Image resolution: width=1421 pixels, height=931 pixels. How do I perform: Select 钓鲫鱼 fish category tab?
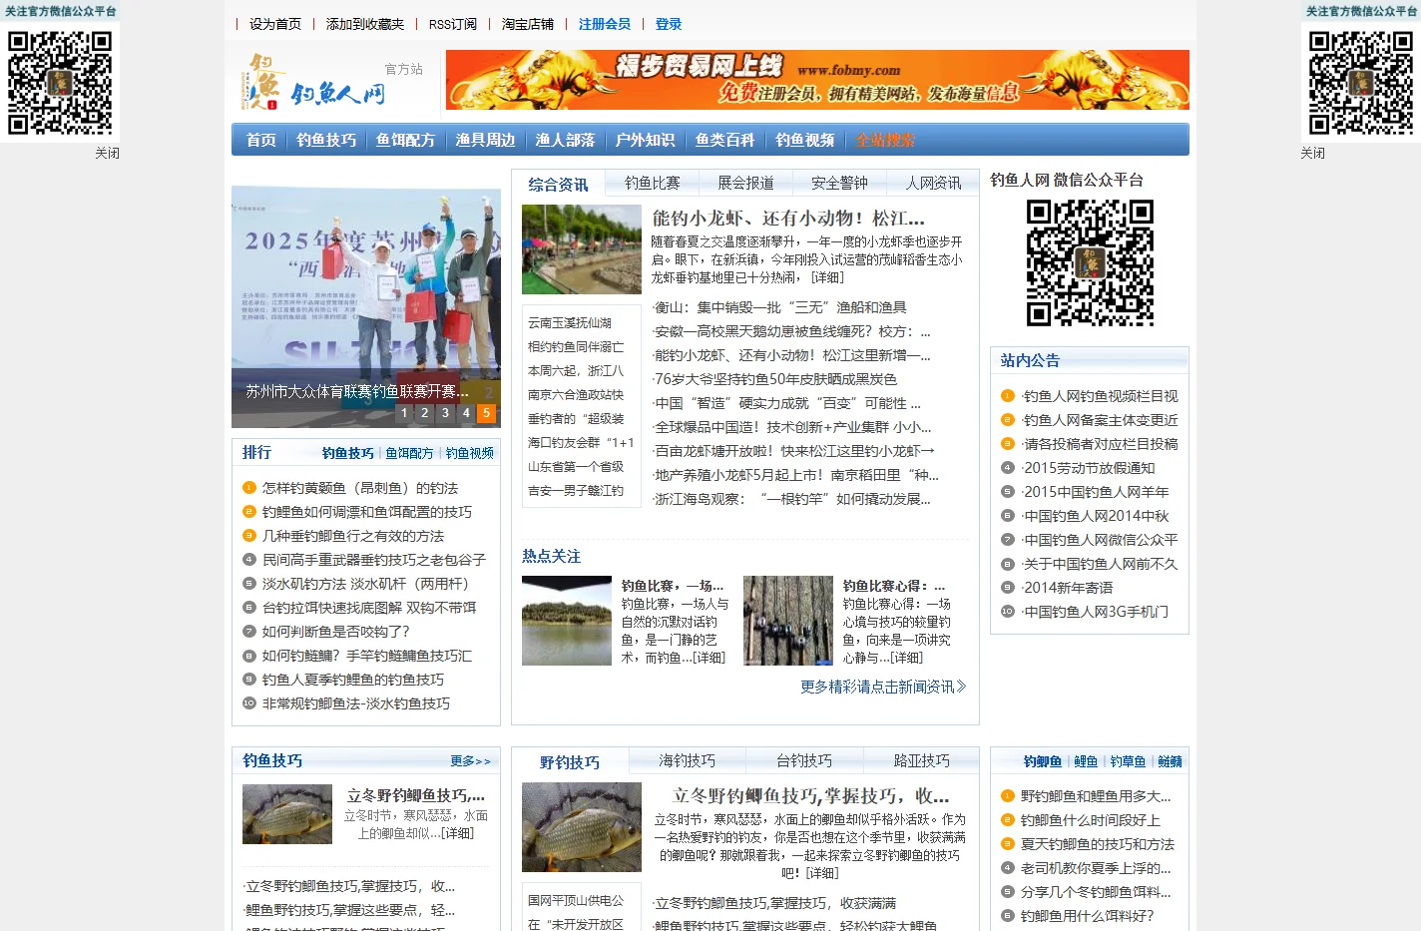pyautogui.click(x=1043, y=761)
